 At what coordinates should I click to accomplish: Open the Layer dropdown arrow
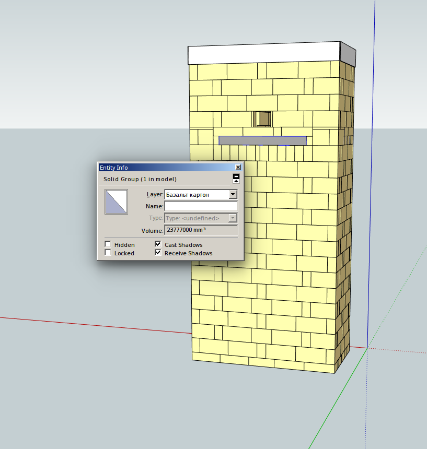pos(233,195)
